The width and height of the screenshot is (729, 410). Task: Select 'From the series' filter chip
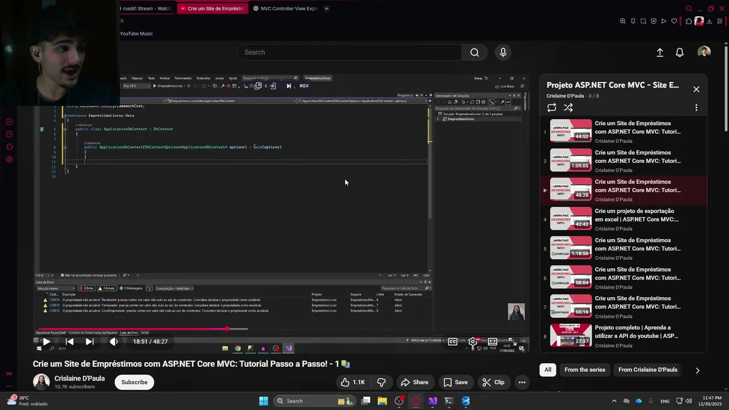coord(585,370)
